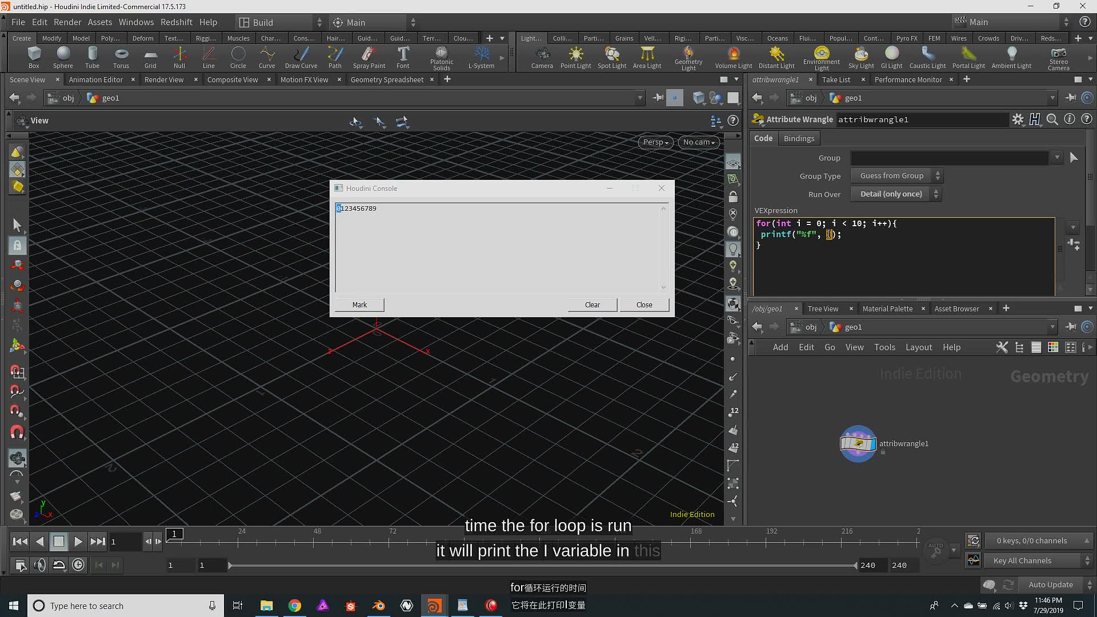This screenshot has height=617, width=1097.
Task: Open the network editor Layout menu
Action: tap(919, 347)
